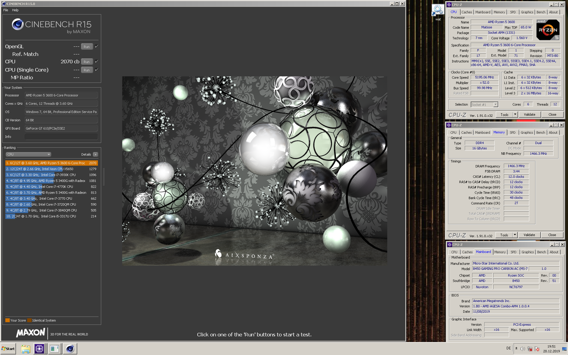Select ranking row Intel Xeon X5650
Viewport: 568px width, 355px height.
click(51, 169)
